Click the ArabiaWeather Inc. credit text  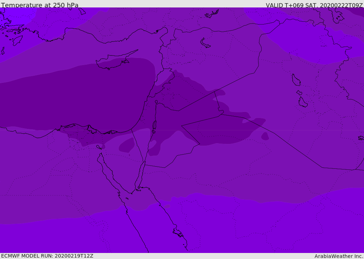point(339,256)
